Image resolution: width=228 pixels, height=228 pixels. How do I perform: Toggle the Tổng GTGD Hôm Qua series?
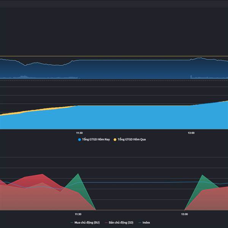click(x=130, y=139)
